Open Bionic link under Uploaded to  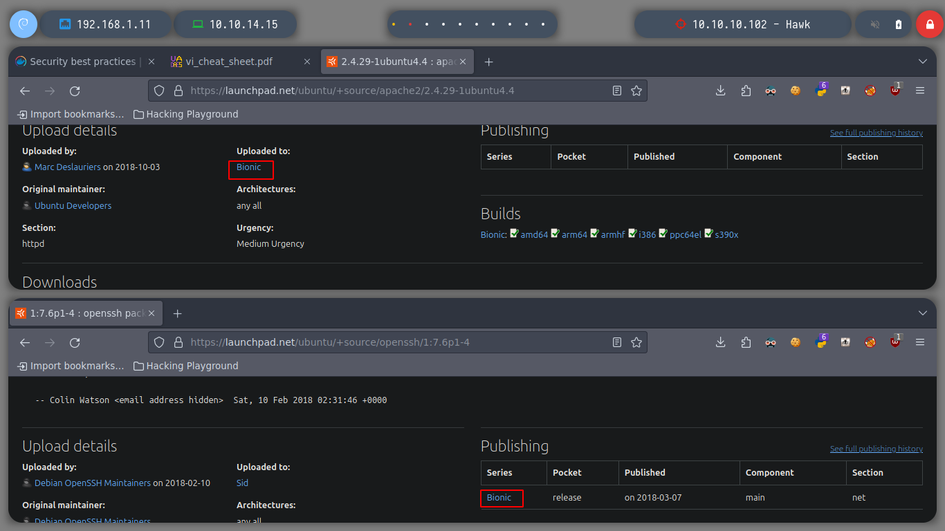[249, 167]
